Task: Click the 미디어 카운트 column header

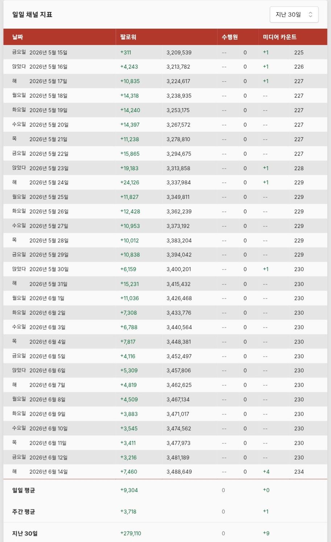Action: 280,37
